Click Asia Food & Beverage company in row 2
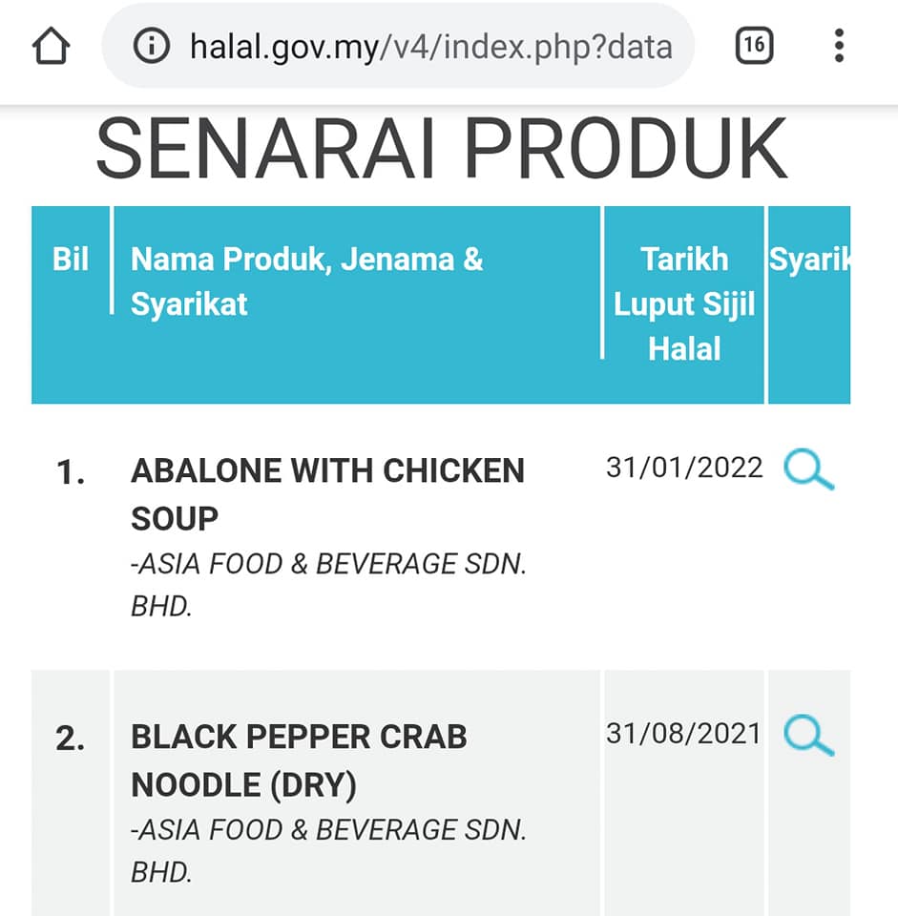Screen dimensions: 898x916 pos(328,850)
